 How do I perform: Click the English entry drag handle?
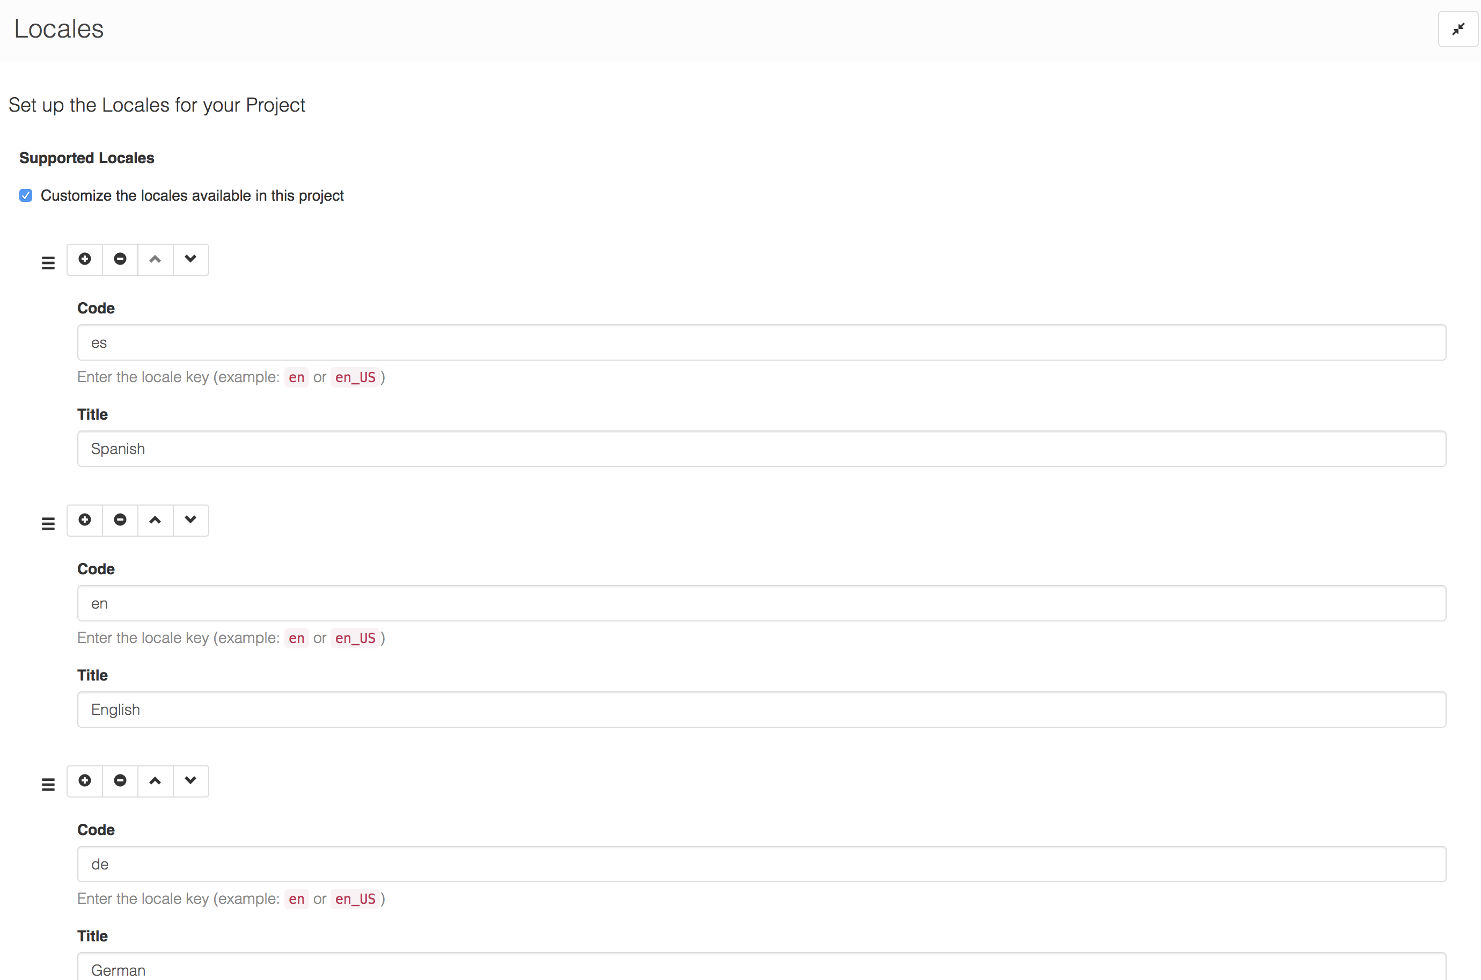(x=48, y=523)
